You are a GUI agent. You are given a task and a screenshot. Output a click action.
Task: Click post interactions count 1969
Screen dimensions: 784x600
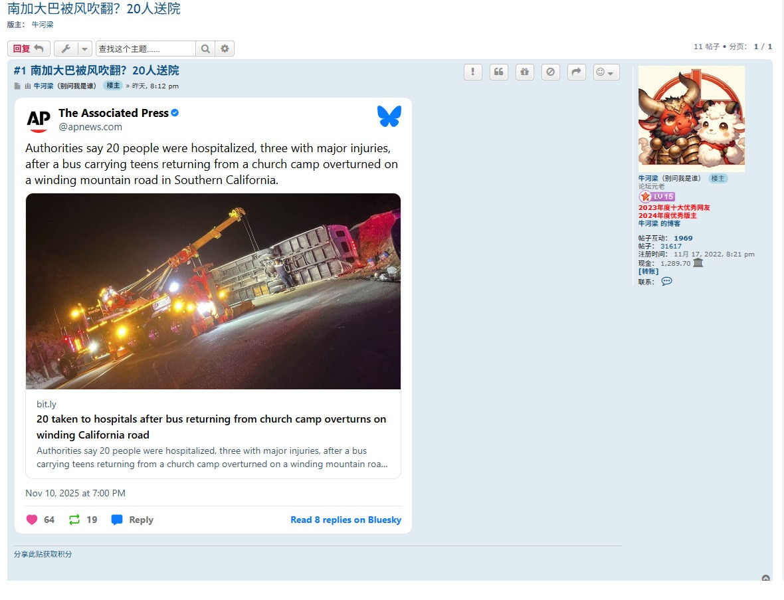(683, 238)
